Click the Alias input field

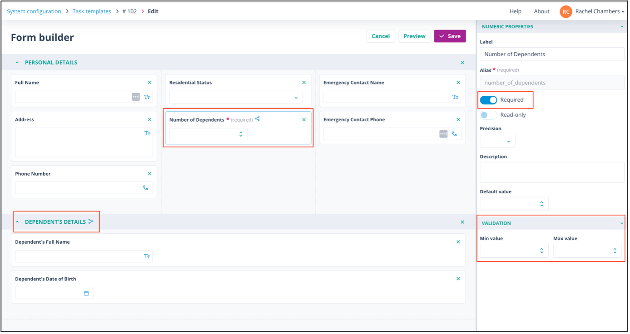552,83
